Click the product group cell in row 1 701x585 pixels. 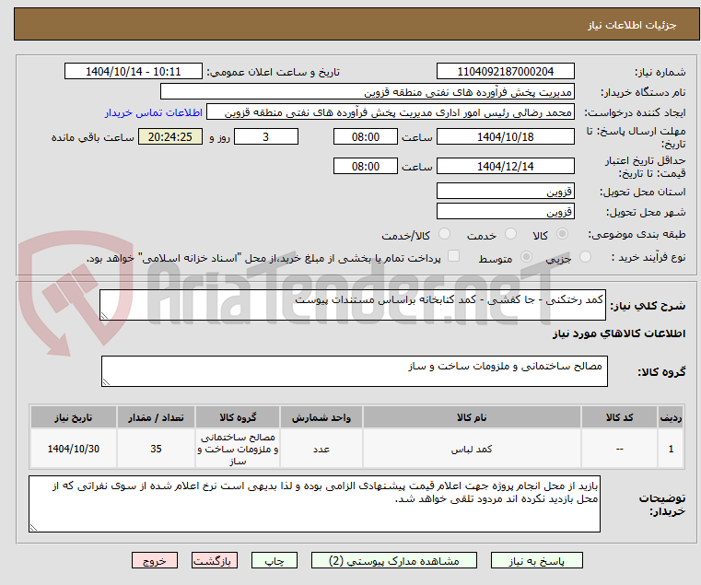click(x=238, y=449)
